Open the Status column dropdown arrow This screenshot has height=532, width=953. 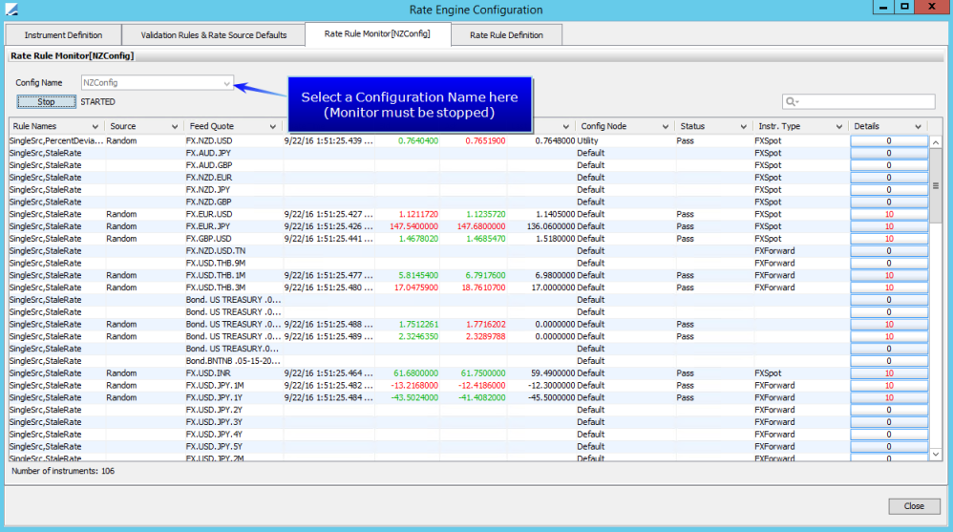(x=743, y=126)
